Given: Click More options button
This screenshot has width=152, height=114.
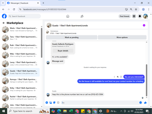Looking at the screenshot, I should 122,37.
